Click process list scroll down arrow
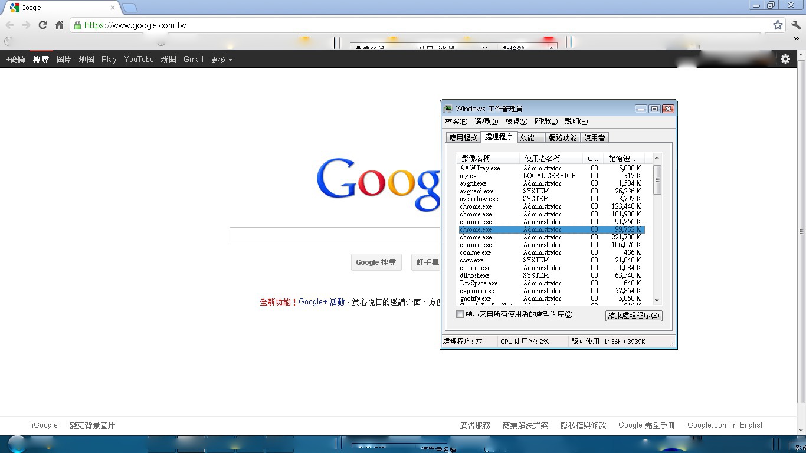The image size is (806, 453). 657,301
